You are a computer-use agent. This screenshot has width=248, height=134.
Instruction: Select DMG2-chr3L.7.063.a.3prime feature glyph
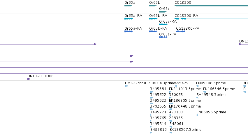tap(127, 86)
